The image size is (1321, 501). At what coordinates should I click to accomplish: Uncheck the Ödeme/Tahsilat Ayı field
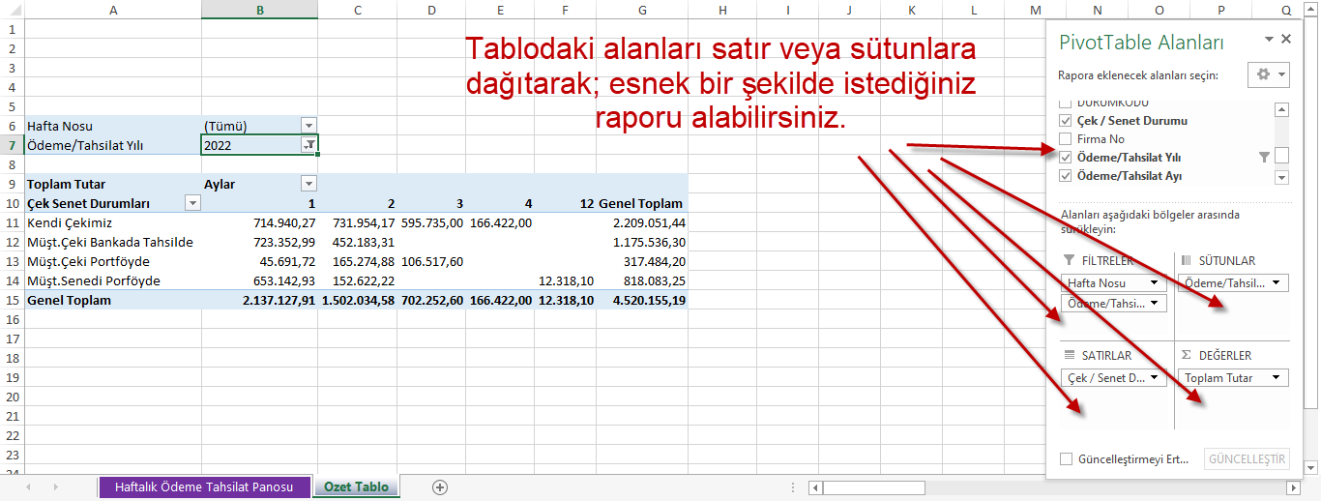coord(1066,176)
